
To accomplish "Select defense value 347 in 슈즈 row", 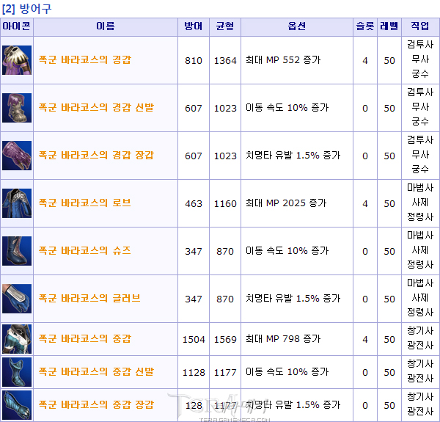I will [194, 252].
